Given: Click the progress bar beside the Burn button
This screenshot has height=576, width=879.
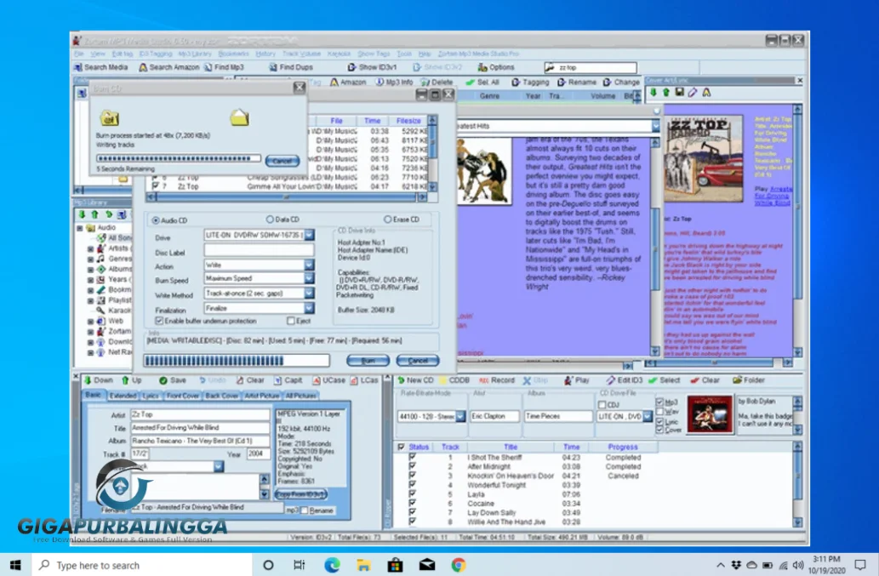Looking at the screenshot, I should pos(237,360).
